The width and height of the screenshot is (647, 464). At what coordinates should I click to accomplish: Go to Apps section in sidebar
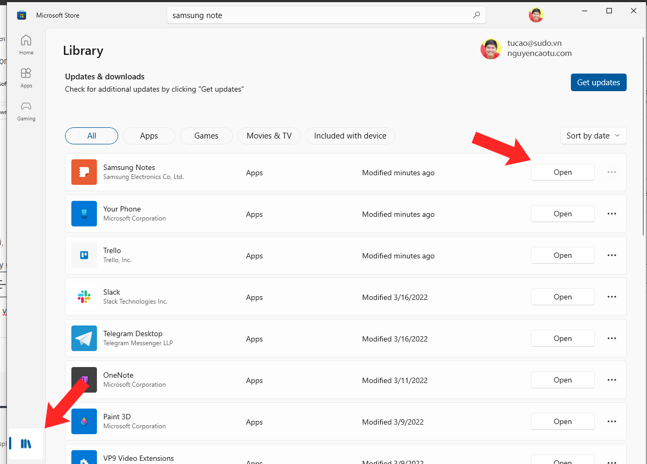pyautogui.click(x=26, y=77)
